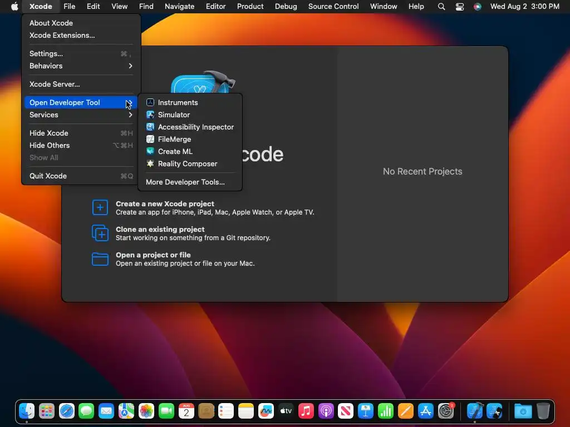The image size is (570, 427).
Task: Open Settings… from Xcode menu
Action: point(81,53)
